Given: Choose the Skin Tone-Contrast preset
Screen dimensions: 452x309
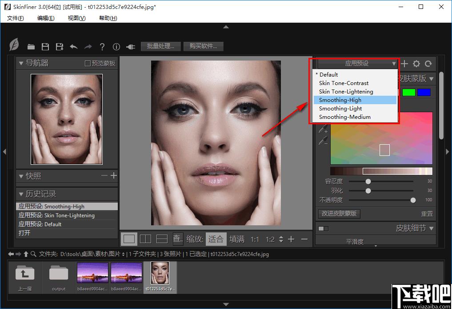Looking at the screenshot, I should pos(355,83).
